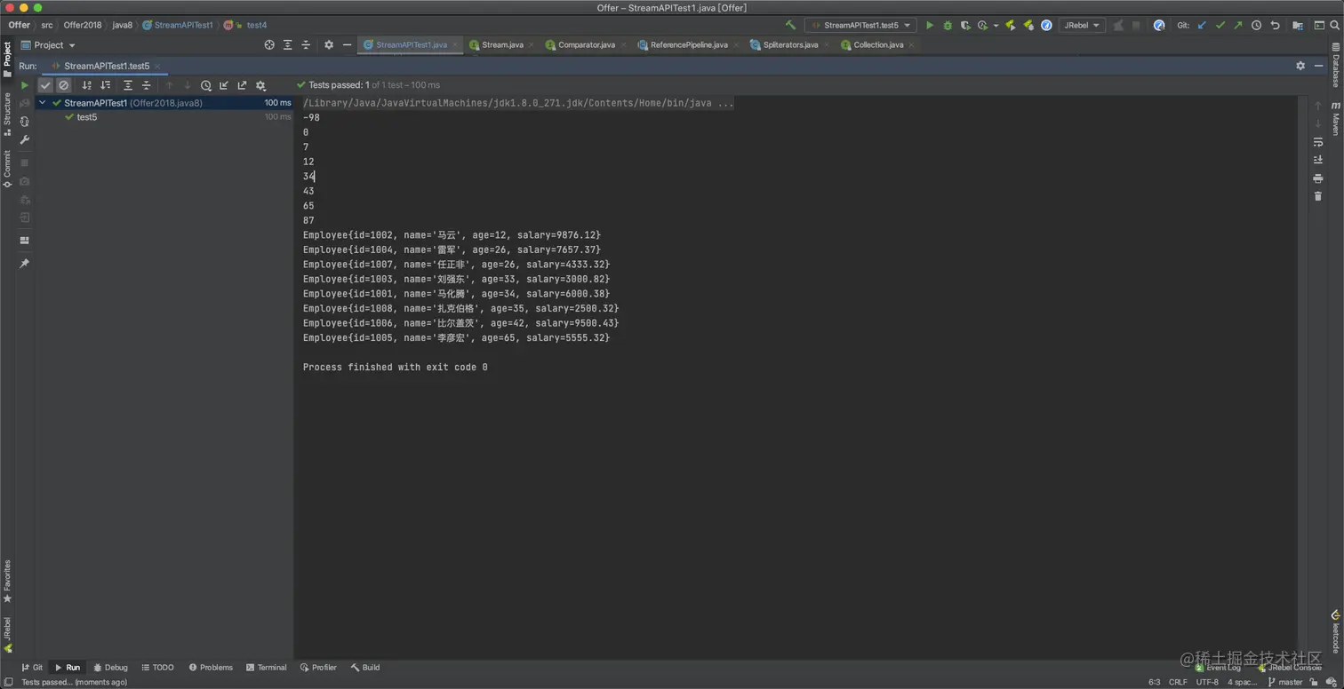This screenshot has width=1344, height=689.
Task: Switch to Spliterators.java editor tab
Action: (x=790, y=45)
